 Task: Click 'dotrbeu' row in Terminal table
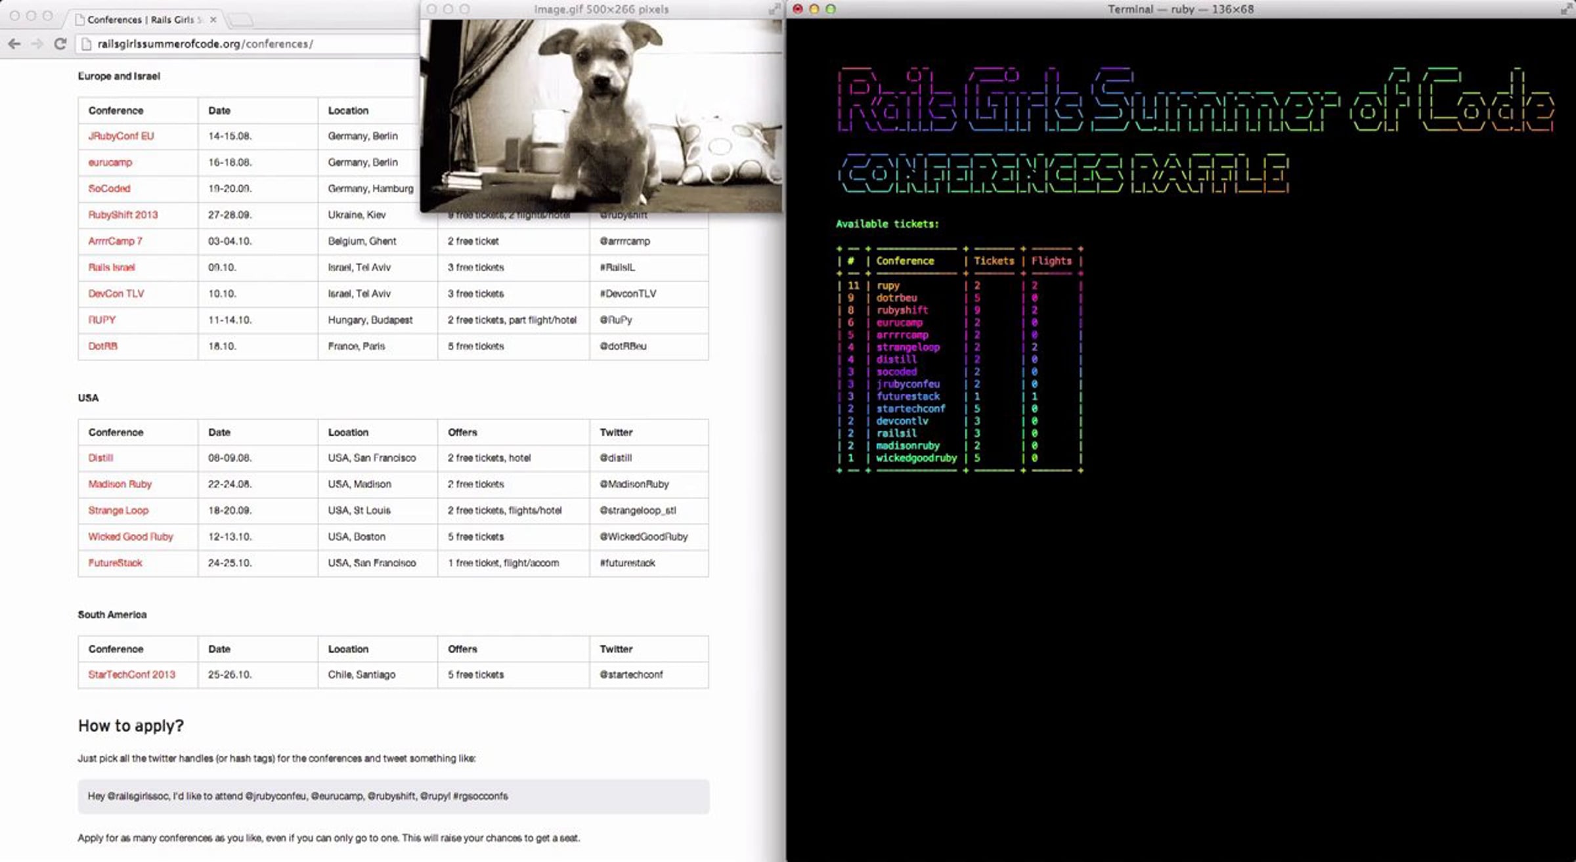coord(959,298)
